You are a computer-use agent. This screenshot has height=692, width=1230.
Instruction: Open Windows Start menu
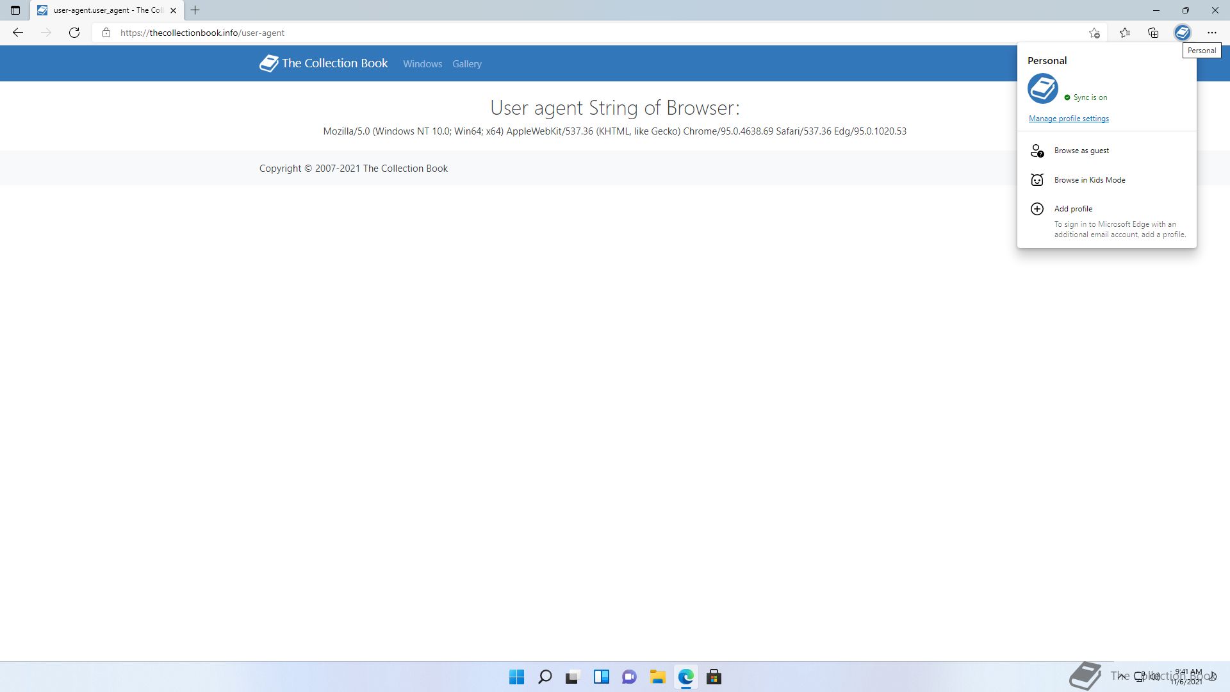(516, 677)
